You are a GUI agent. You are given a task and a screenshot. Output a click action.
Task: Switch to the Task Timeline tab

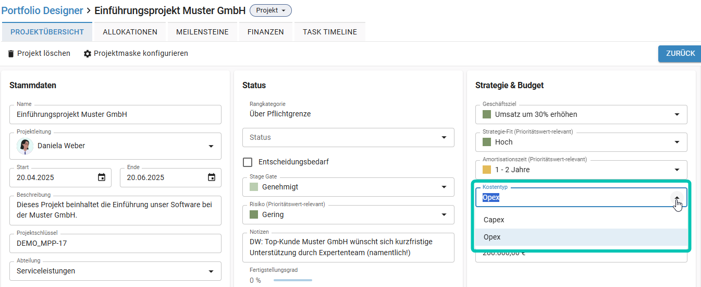(330, 32)
